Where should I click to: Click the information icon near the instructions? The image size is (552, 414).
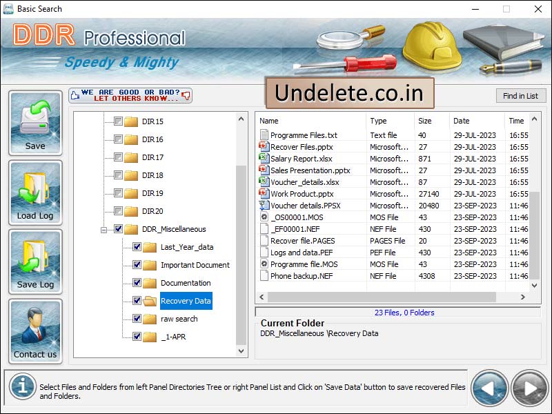pos(22,387)
